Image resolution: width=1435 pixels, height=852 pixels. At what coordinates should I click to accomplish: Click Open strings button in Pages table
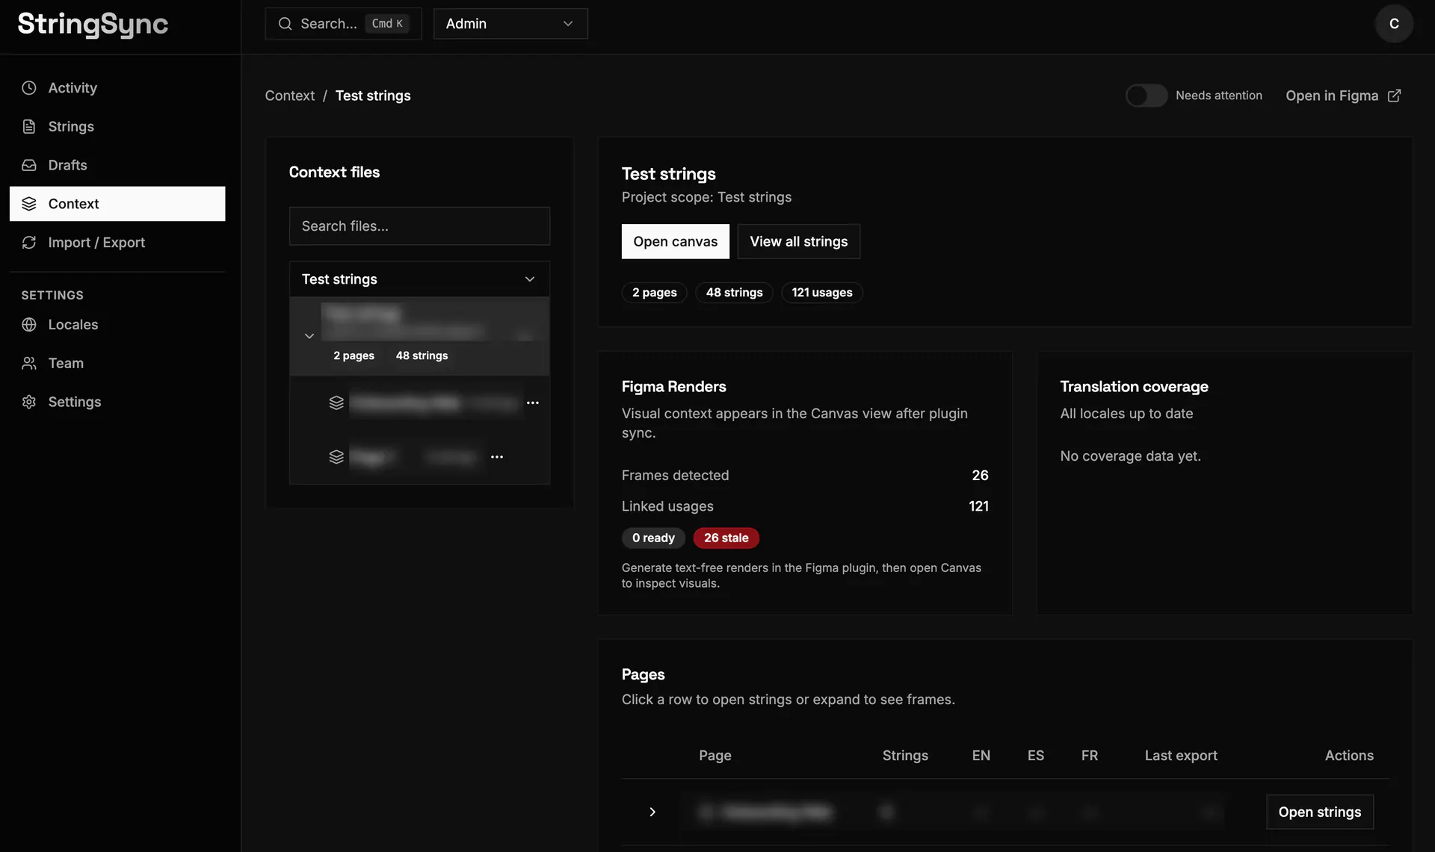1320,812
